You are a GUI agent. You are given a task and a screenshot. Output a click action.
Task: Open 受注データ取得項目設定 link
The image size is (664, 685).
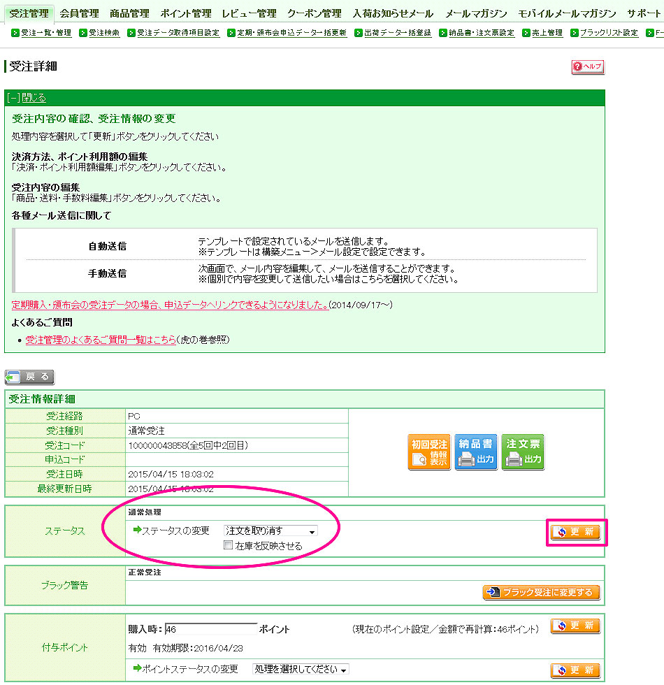pyautogui.click(x=178, y=33)
